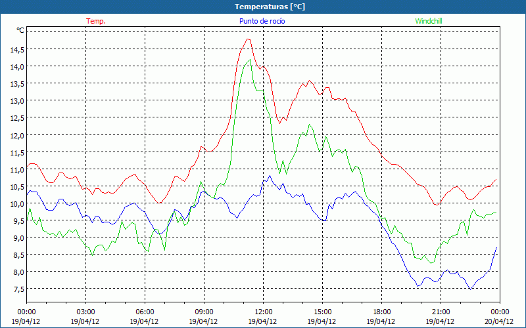Viewport: 526px width, 328px height.
Task: Click the 03:00 time axis label
Action: pos(85,312)
